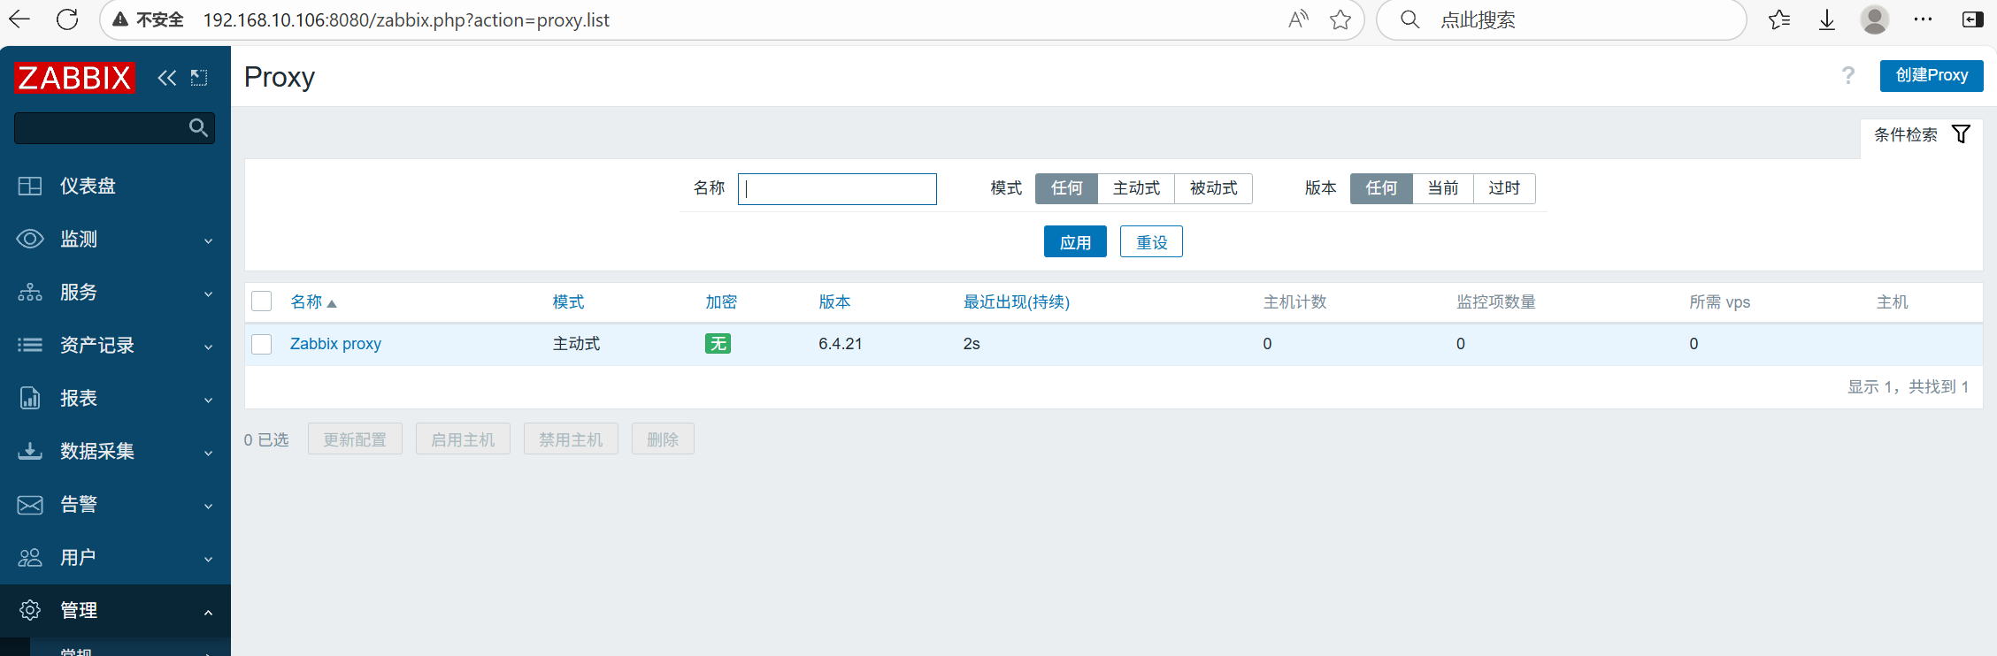Screen dimensions: 1997x656
Task: Select mode 被动式 option
Action: tap(1213, 188)
